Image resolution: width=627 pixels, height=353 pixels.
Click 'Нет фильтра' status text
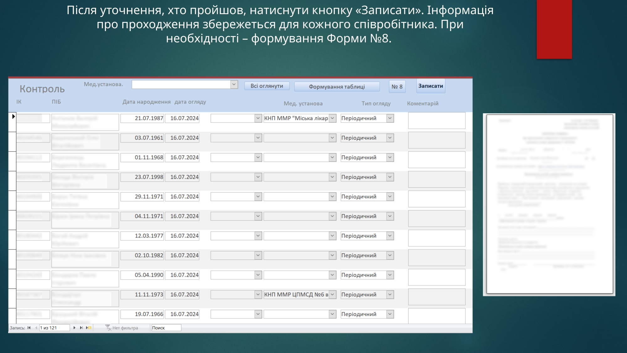point(125,328)
